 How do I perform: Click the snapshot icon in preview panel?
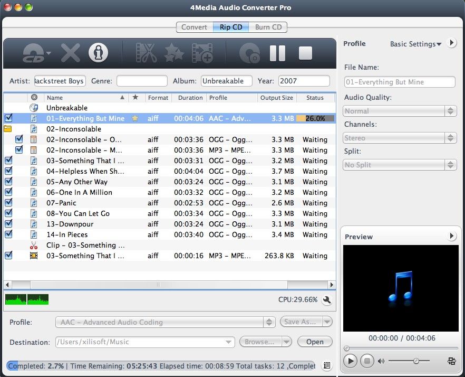tap(451, 361)
